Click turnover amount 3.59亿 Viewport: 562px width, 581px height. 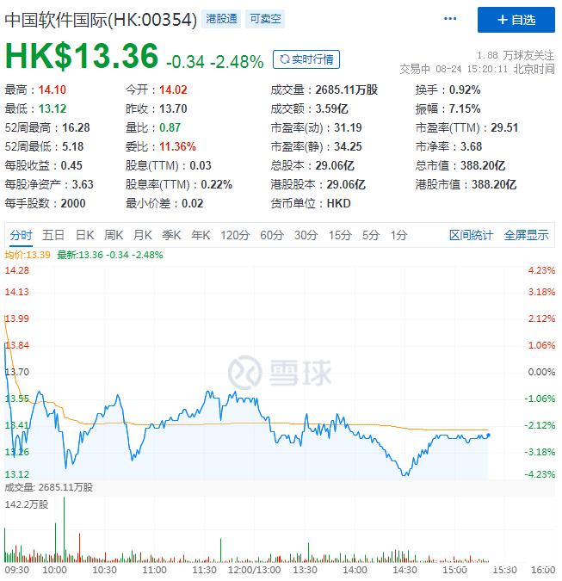pos(331,108)
